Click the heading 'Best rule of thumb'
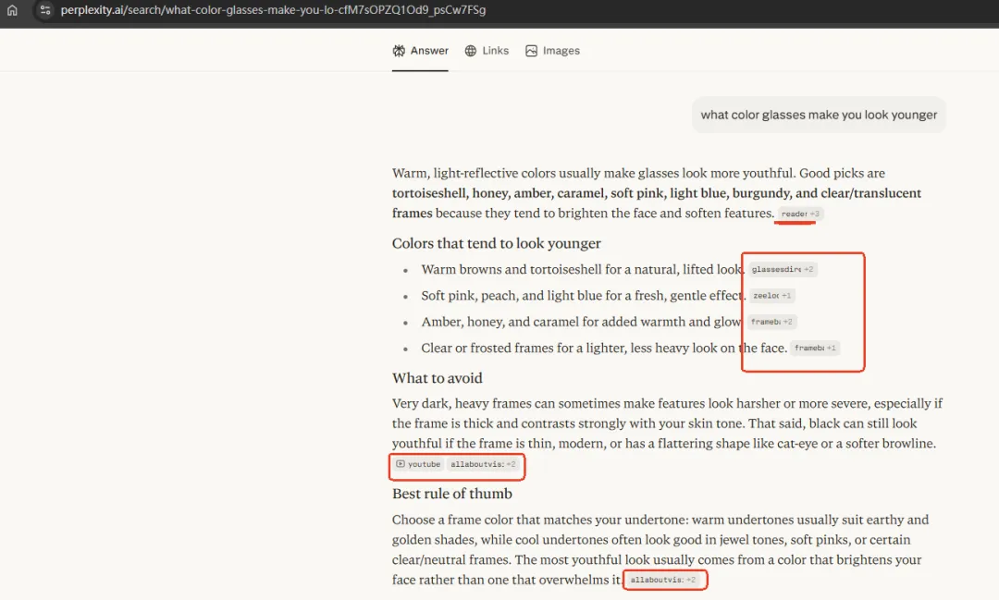This screenshot has height=600, width=999. pos(451,494)
